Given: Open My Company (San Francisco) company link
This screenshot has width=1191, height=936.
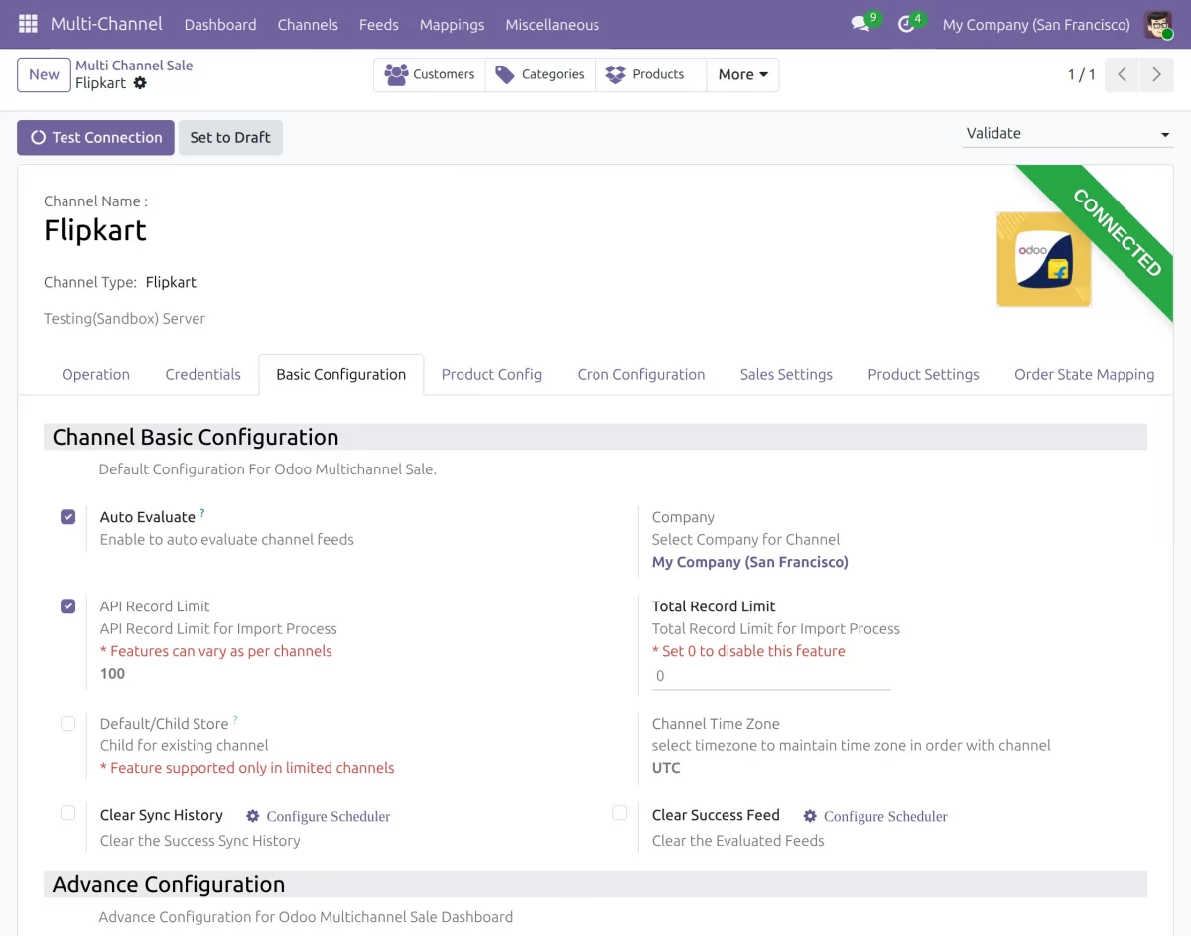Looking at the screenshot, I should (750, 562).
